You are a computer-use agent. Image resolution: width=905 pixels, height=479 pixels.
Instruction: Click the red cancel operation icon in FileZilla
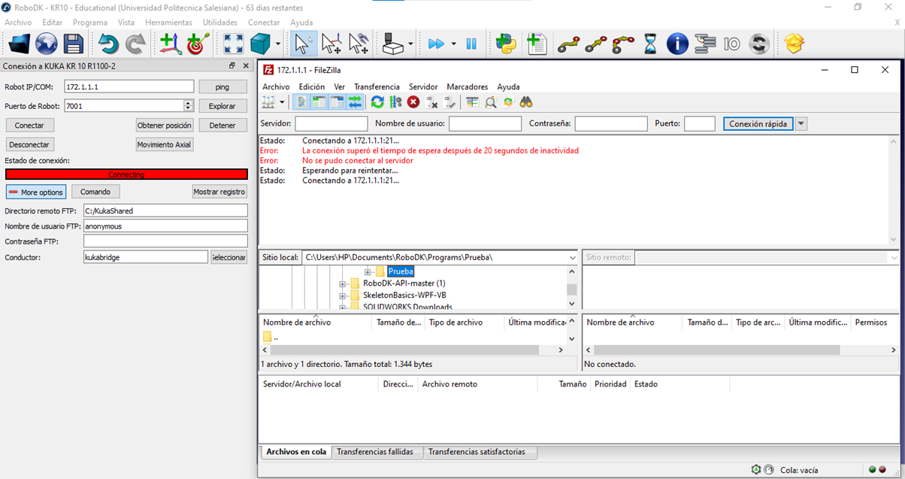[413, 102]
